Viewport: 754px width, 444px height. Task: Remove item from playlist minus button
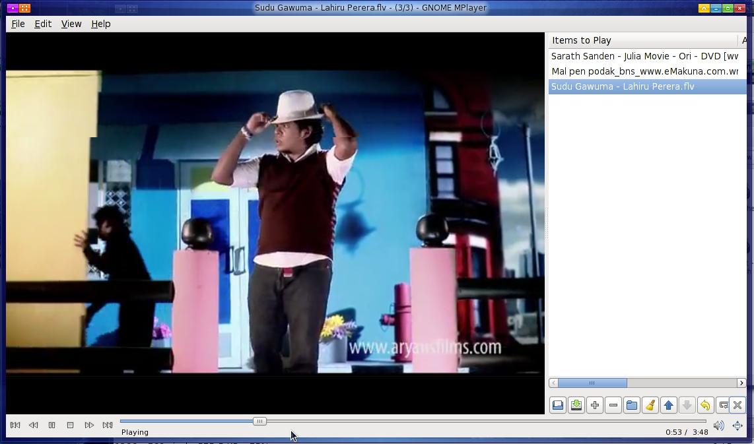(x=613, y=405)
